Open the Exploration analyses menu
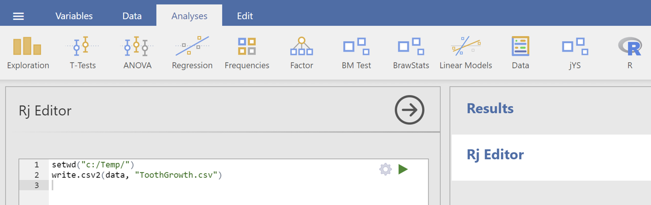Image resolution: width=651 pixels, height=205 pixels. click(x=28, y=53)
